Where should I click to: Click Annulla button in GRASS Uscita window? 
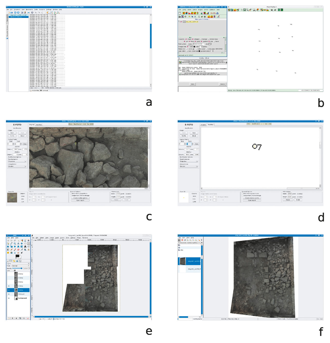tap(223, 84)
